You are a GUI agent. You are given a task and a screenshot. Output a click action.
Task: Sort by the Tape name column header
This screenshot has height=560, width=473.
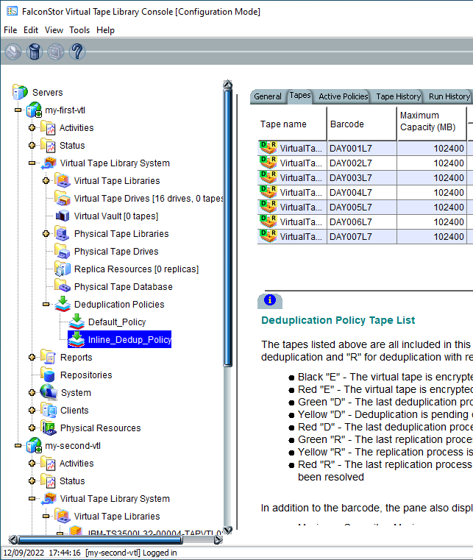coord(292,124)
